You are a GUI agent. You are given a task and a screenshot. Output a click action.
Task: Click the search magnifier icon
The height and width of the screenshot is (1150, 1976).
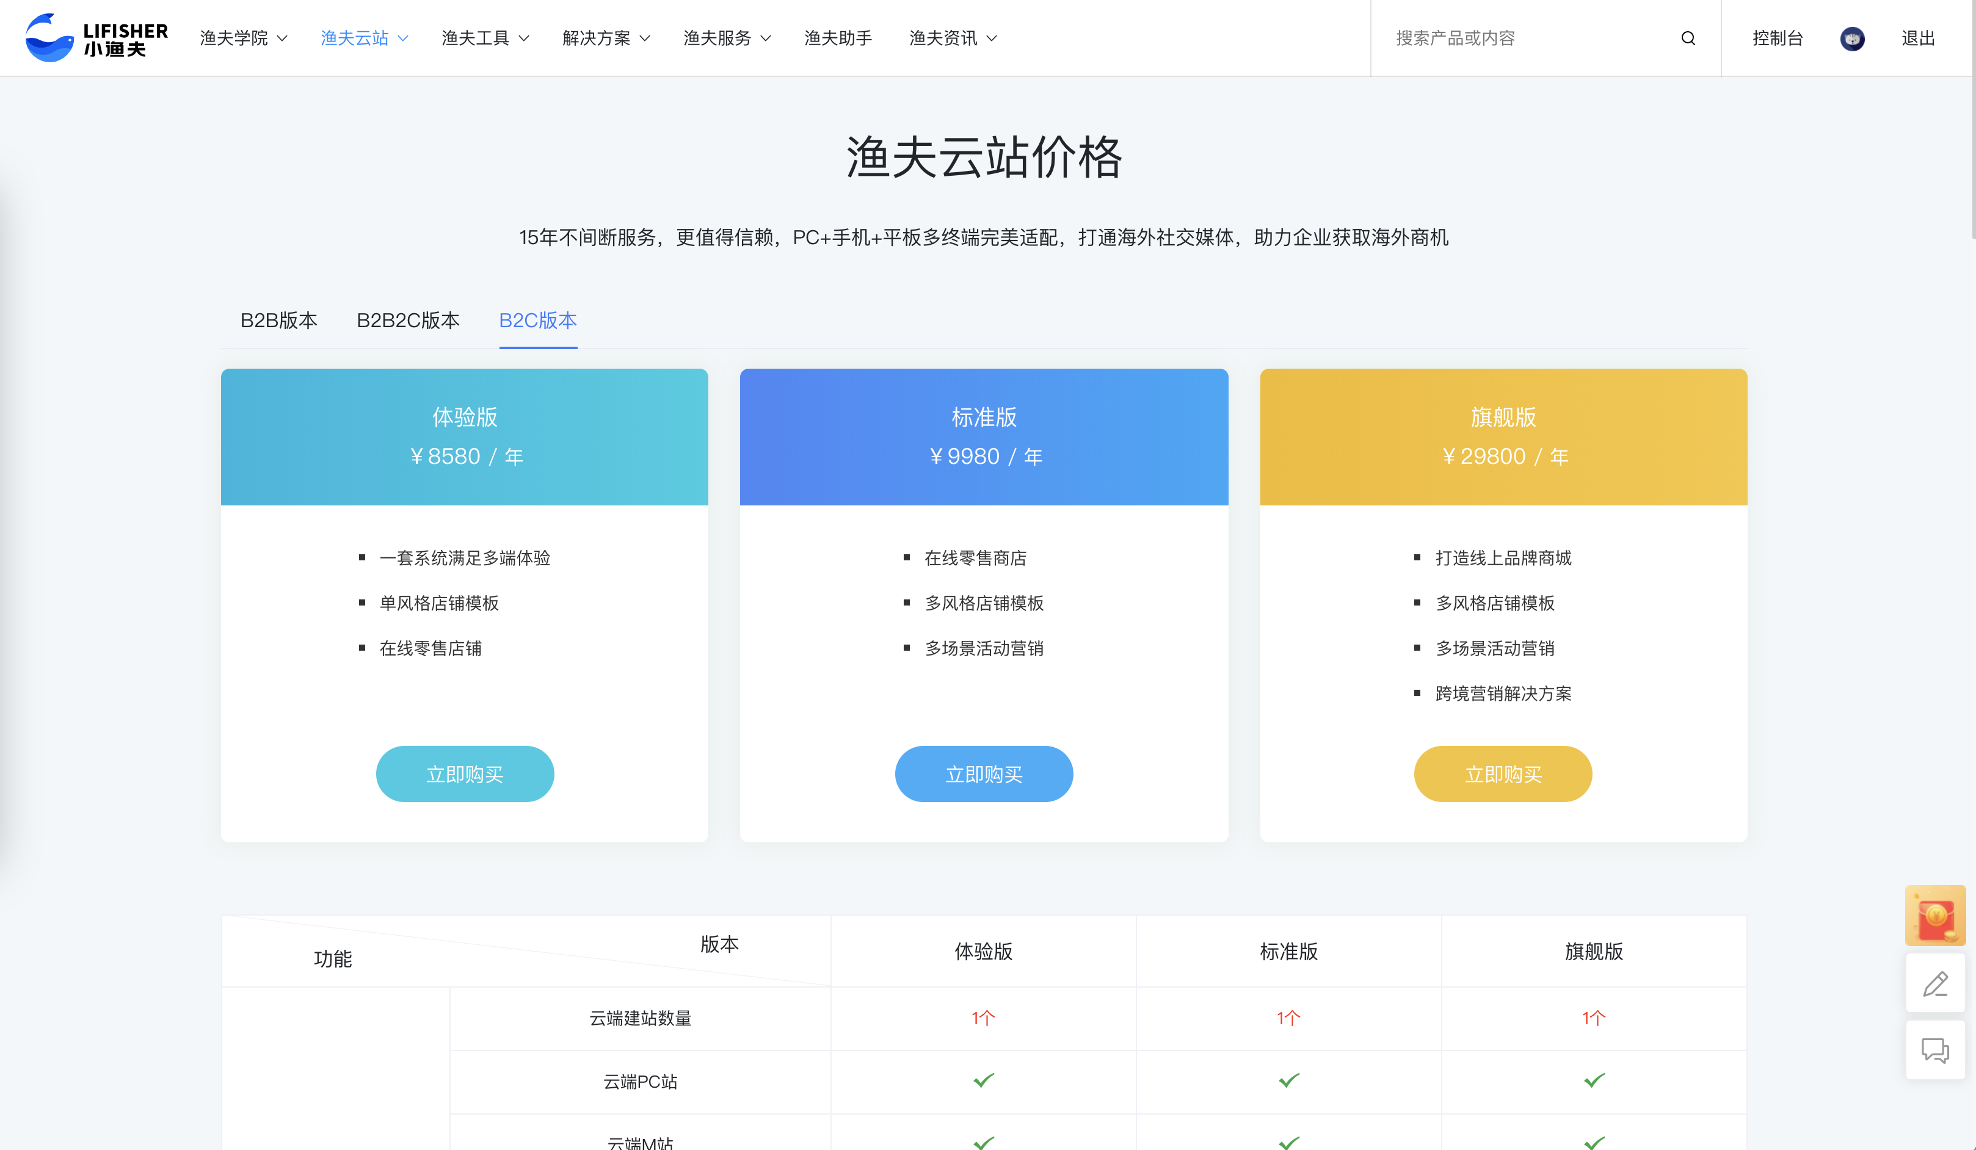click(1687, 38)
